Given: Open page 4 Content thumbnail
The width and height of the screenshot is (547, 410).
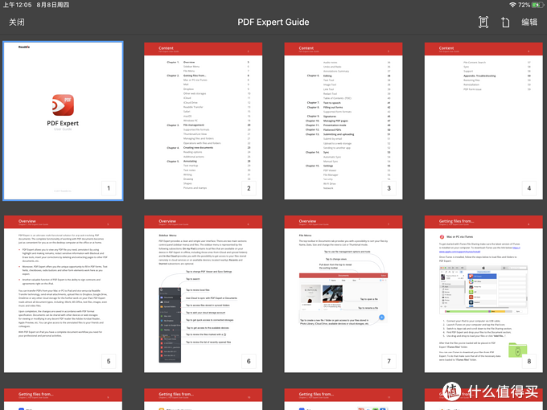Looking at the screenshot, I should coord(483,121).
